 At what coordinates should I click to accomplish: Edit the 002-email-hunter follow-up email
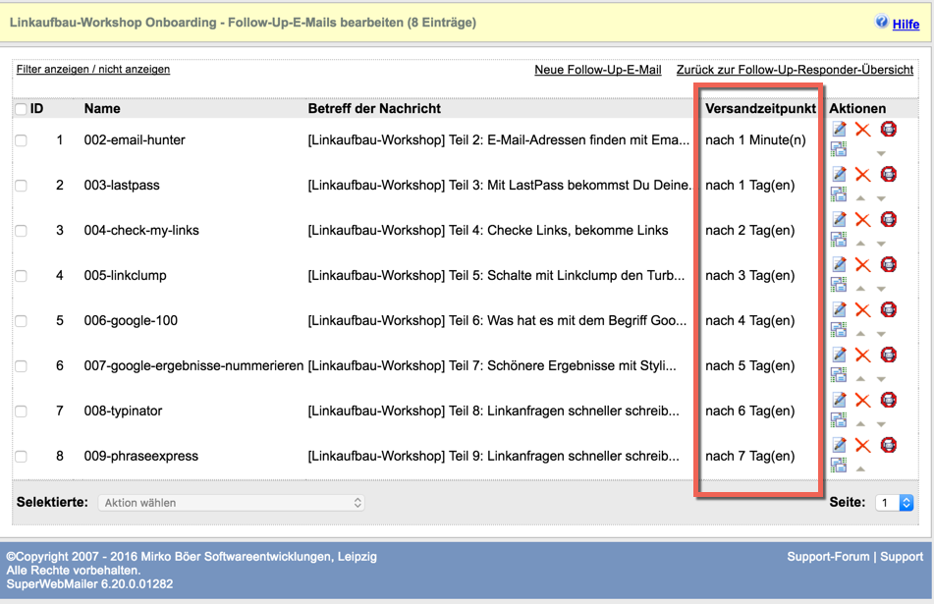point(840,129)
